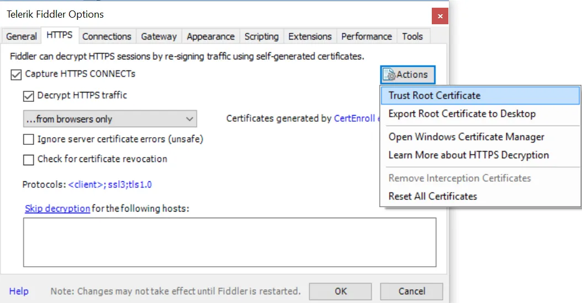The height and width of the screenshot is (303, 582).
Task: Select Export Root Certificate to Desktop
Action: tap(480, 113)
